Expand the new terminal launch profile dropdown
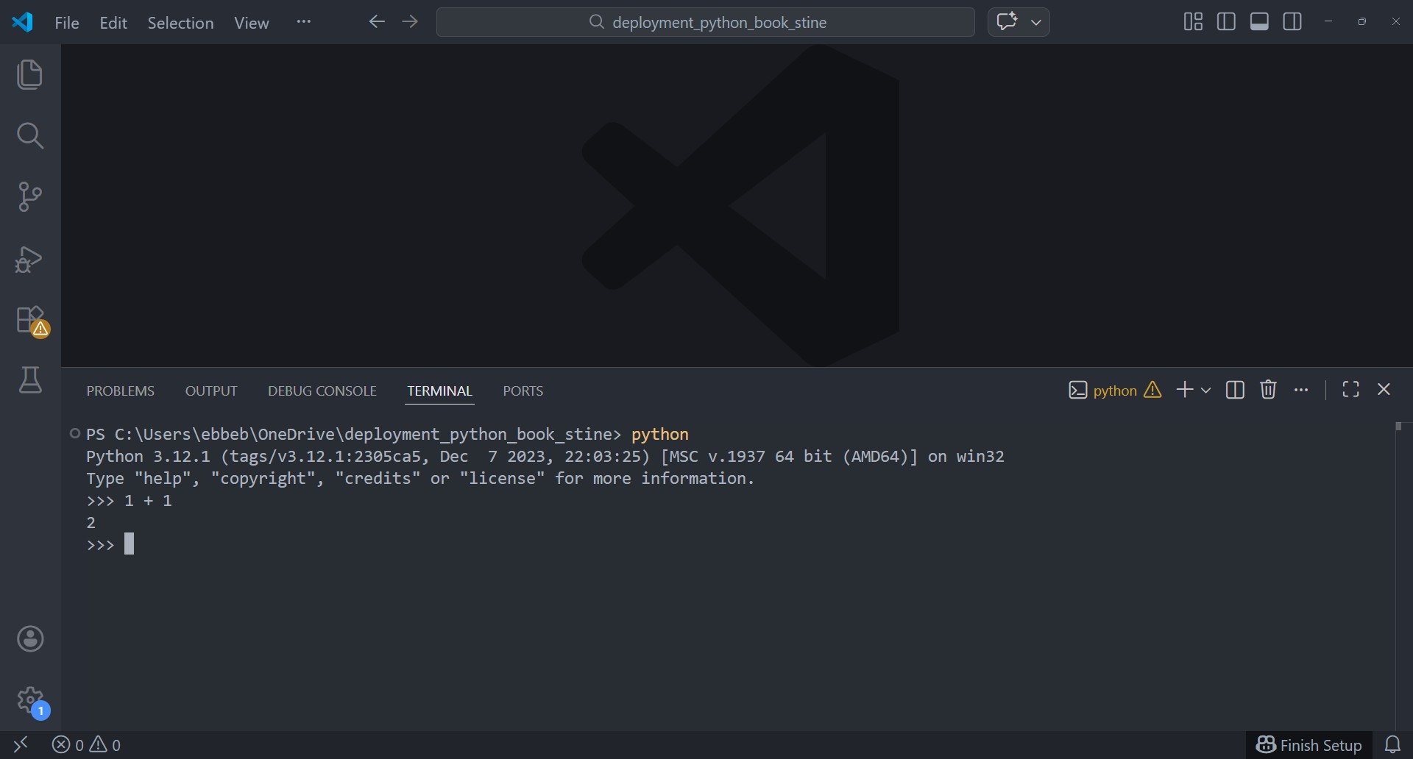 point(1205,391)
